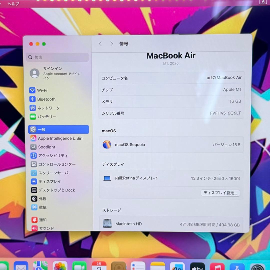Screen dimensions: 270x270
Task: Open Wi-Fi settings from the sidebar
Action: click(x=42, y=90)
